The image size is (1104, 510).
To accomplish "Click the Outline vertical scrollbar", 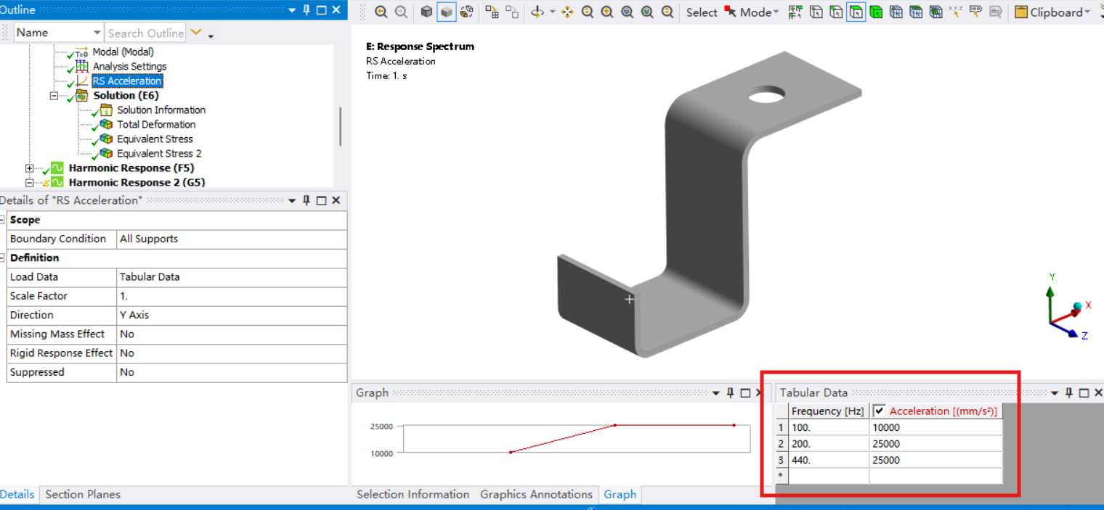I will tap(340, 127).
